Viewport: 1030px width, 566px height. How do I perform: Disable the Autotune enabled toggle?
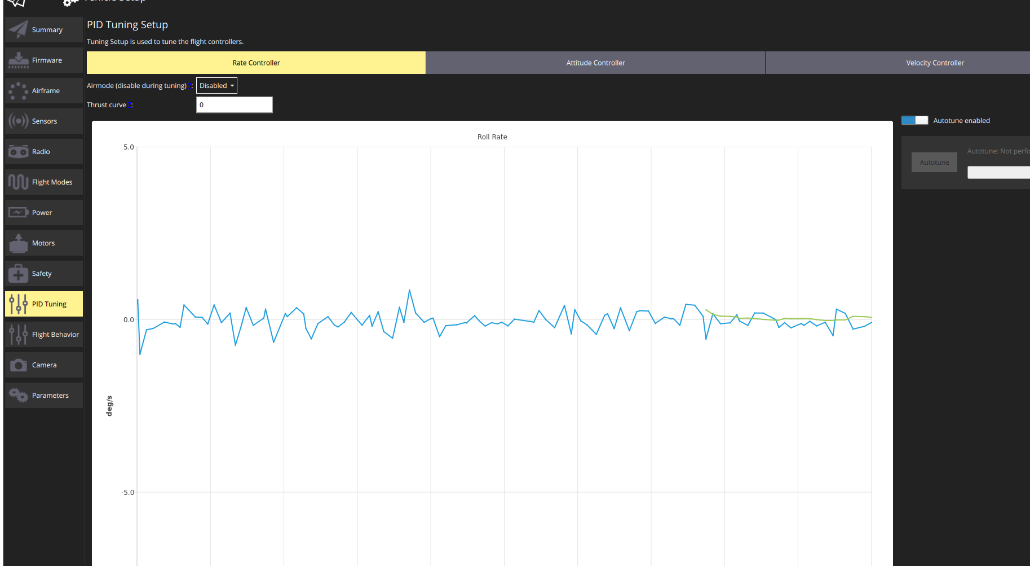914,120
